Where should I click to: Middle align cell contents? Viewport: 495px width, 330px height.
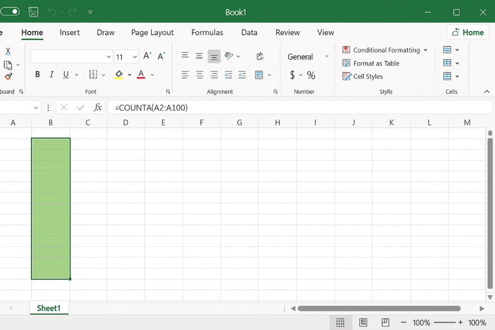199,56
